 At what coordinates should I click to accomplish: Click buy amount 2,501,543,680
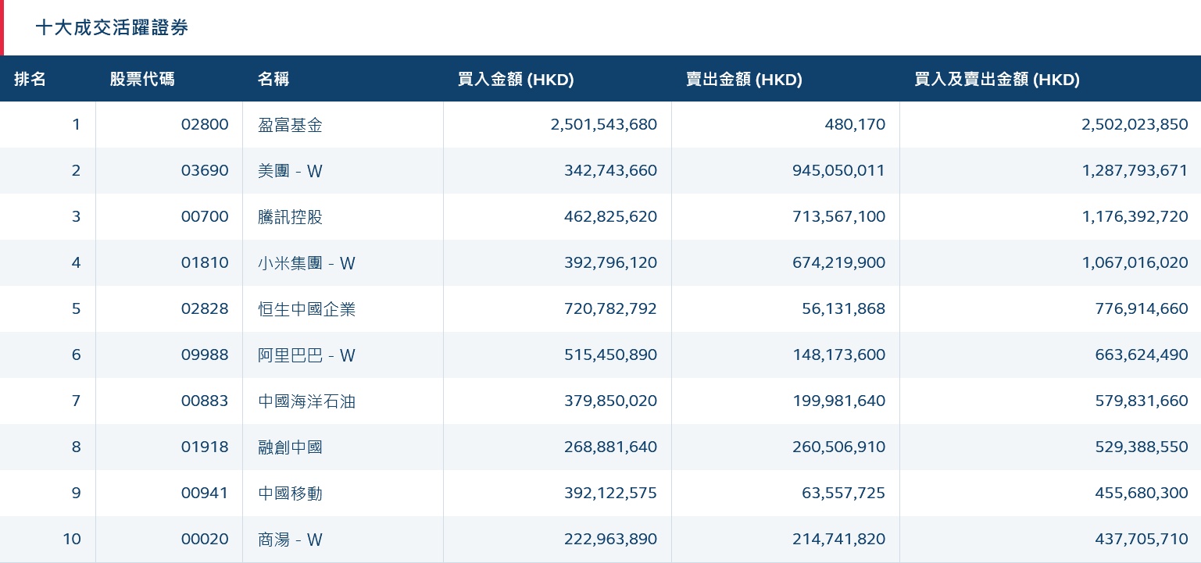(604, 125)
